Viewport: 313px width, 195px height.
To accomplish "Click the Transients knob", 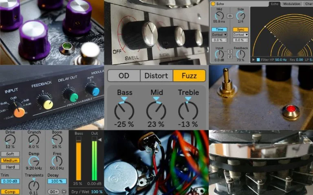I will pos(34,185).
